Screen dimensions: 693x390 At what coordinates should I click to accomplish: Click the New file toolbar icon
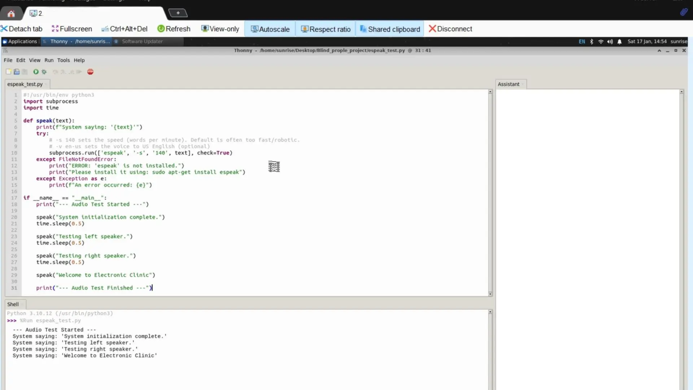8,72
